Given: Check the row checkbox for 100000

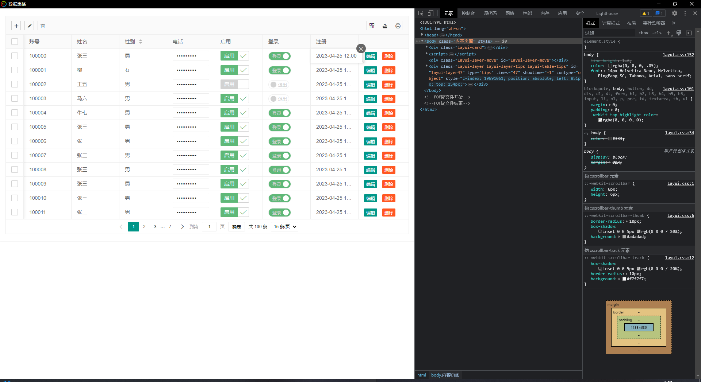Looking at the screenshot, I should point(15,56).
